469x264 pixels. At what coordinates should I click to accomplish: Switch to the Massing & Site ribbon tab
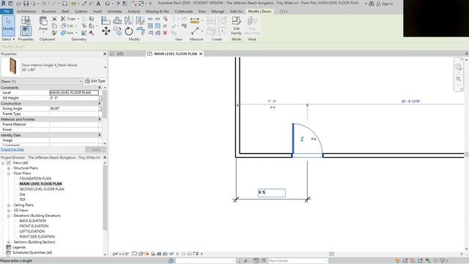coord(157,12)
